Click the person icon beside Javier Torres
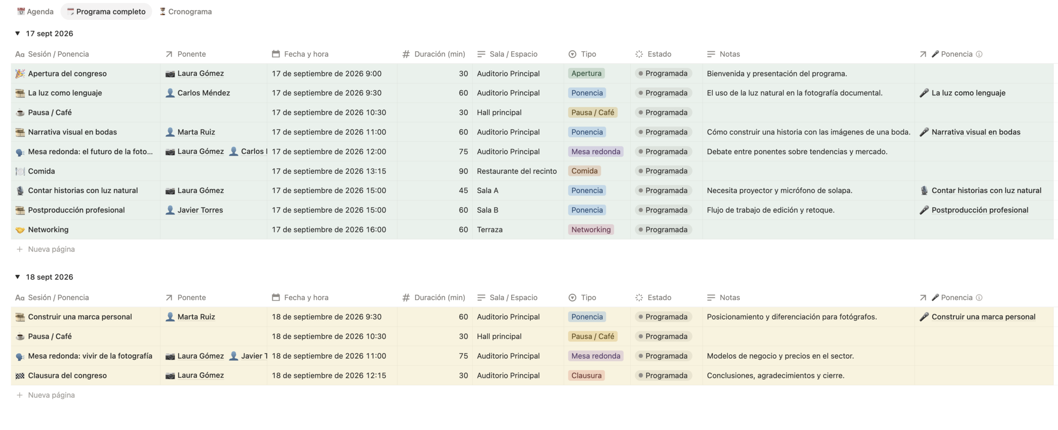The width and height of the screenshot is (1058, 430). [170, 210]
